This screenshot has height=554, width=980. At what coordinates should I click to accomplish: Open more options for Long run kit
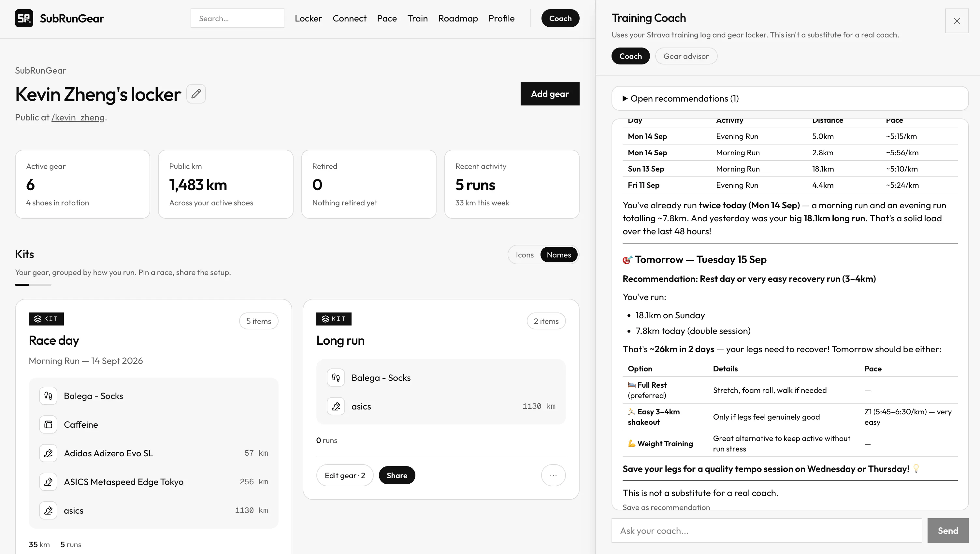point(553,475)
